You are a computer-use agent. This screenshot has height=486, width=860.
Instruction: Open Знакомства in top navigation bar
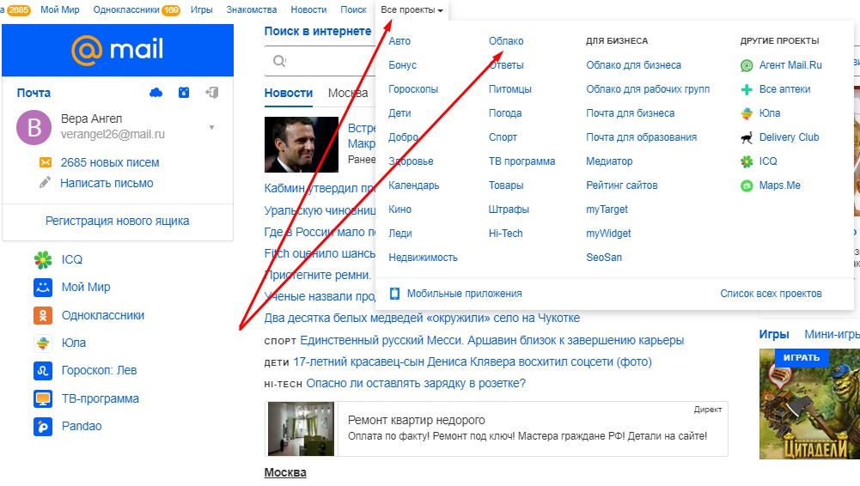pos(251,9)
